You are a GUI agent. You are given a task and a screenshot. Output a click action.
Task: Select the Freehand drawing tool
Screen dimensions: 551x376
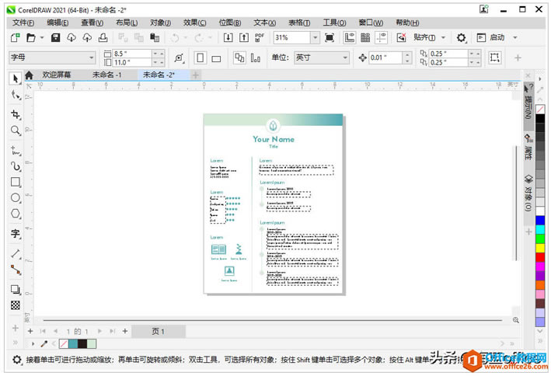(x=15, y=151)
